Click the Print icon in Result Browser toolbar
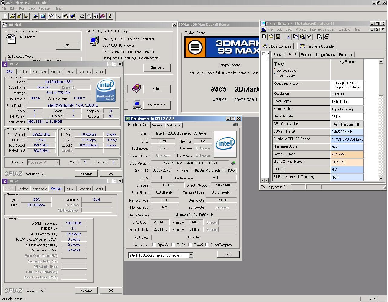 pyautogui.click(x=327, y=37)
